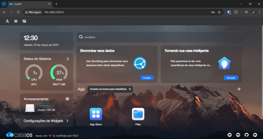
Task: Click the search magnifier icon
Action: click(81, 37)
